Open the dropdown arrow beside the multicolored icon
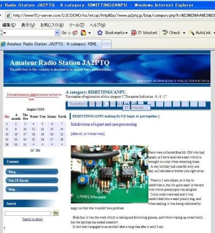The width and height of the screenshot is (215, 233). tap(89, 33)
